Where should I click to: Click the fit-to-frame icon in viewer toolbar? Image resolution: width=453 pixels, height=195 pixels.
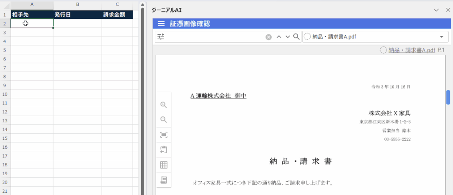point(164,135)
